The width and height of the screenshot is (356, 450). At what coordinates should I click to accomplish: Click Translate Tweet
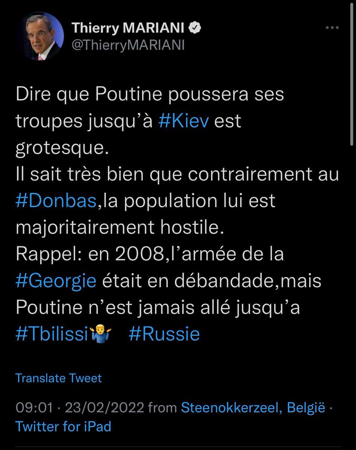pos(58,378)
